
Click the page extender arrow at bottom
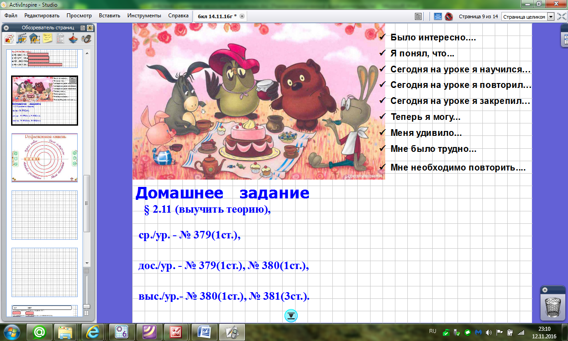291,316
